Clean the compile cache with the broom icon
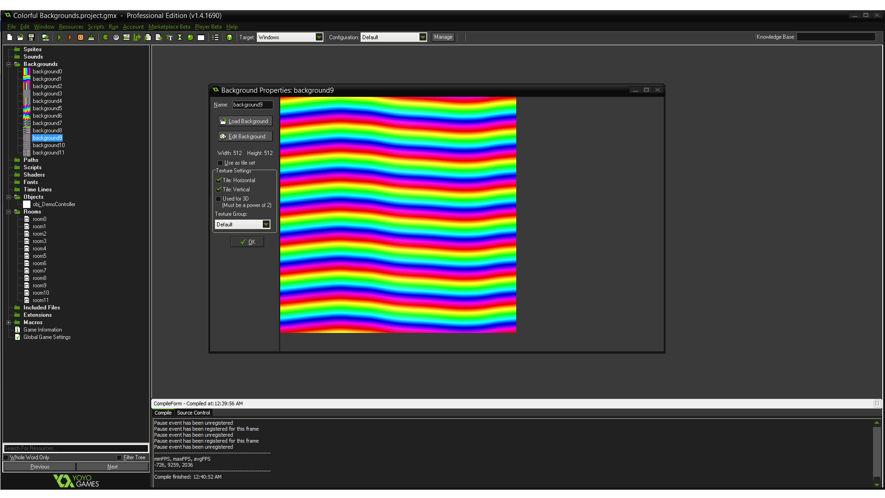885x498 pixels. 92,37
